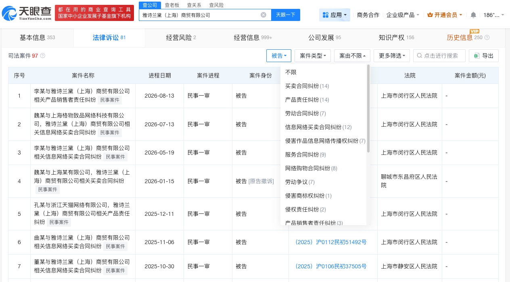The height and width of the screenshot is (282, 510).
Task: Open case number (2025)沪0106民初37505号
Action: (x=331, y=266)
